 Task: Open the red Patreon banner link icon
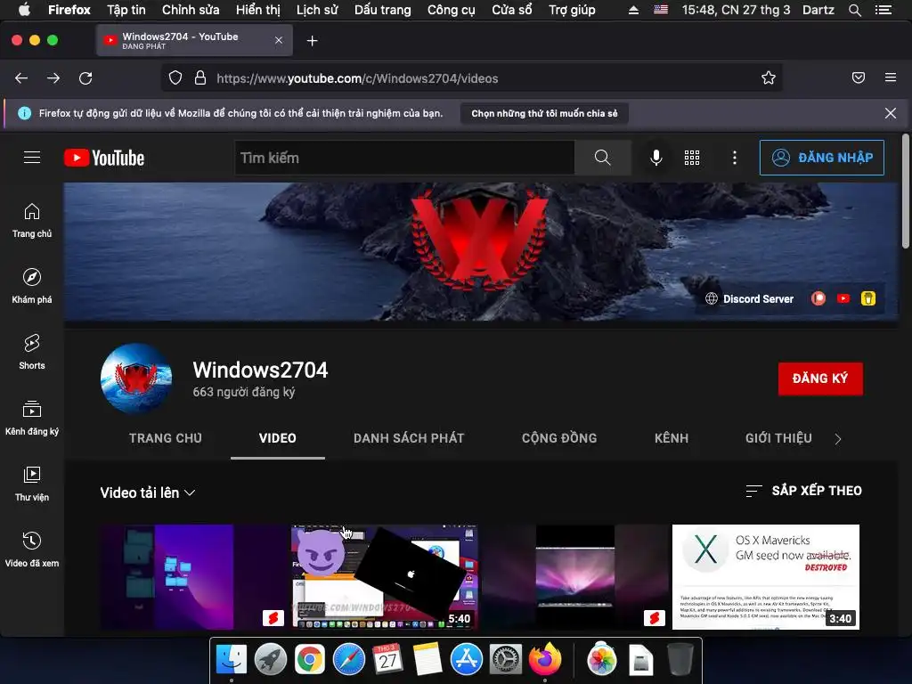[x=818, y=298]
